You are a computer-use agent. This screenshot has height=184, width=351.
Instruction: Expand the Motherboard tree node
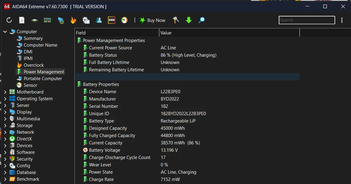tap(5, 92)
